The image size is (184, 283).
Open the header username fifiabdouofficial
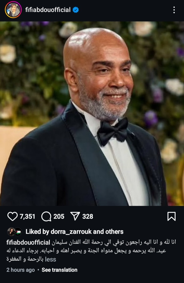48,10
